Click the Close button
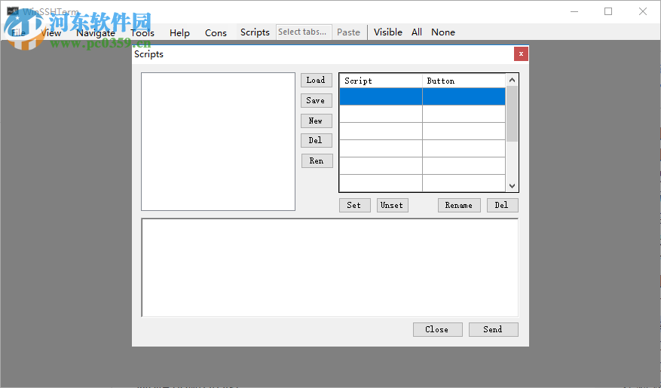The image size is (661, 388). click(x=438, y=329)
